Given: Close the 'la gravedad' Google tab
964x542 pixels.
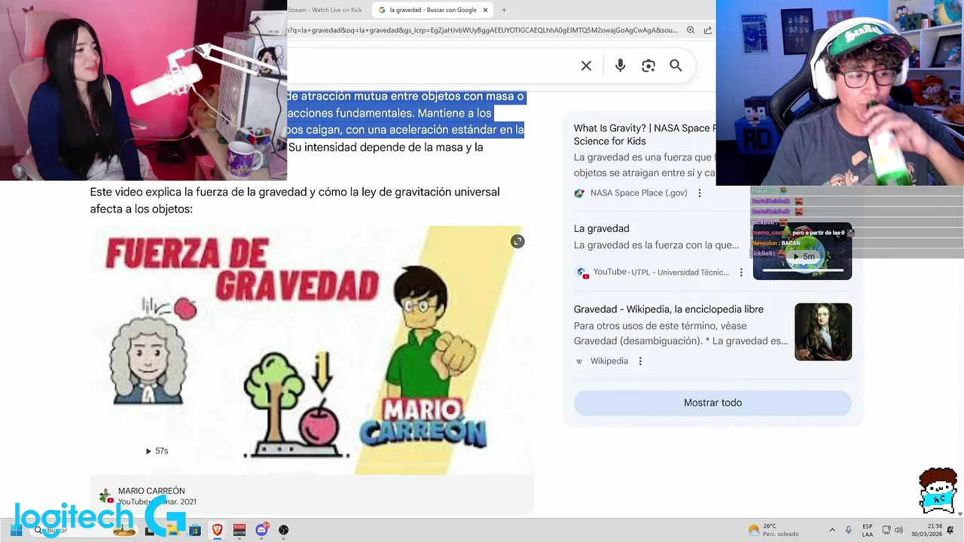Looking at the screenshot, I should click(485, 10).
